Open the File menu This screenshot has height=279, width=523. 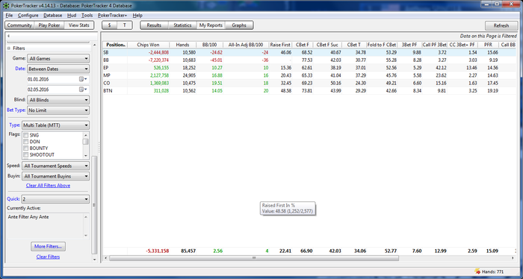[x=9, y=16]
